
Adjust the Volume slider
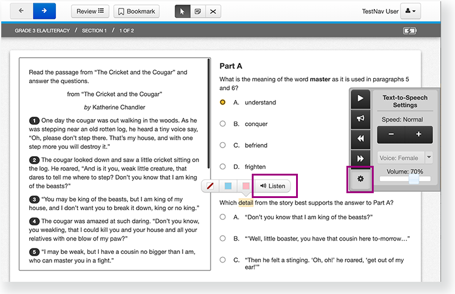pyautogui.click(x=414, y=179)
